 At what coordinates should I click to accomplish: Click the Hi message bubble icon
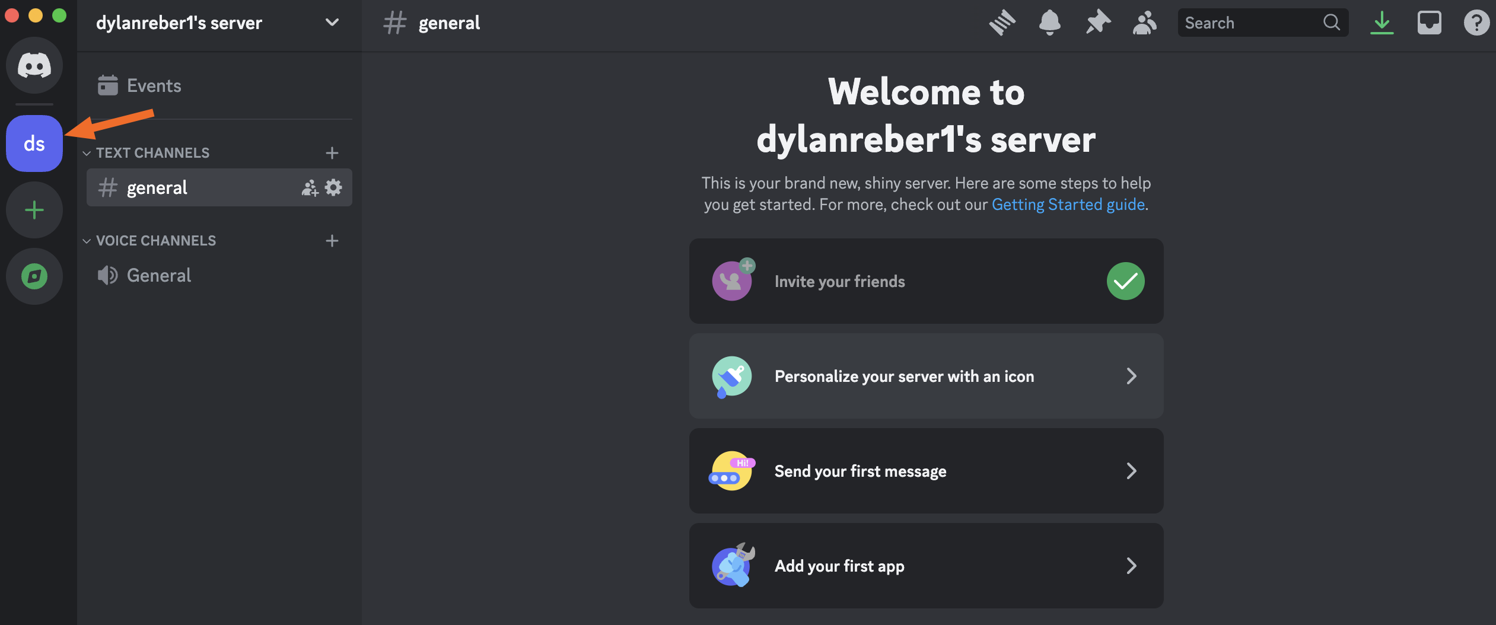732,471
